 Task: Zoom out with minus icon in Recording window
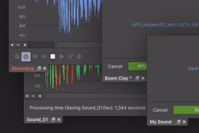18,45
